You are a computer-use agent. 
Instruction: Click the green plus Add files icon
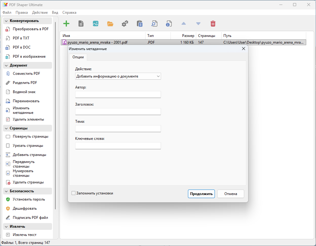[66, 24]
